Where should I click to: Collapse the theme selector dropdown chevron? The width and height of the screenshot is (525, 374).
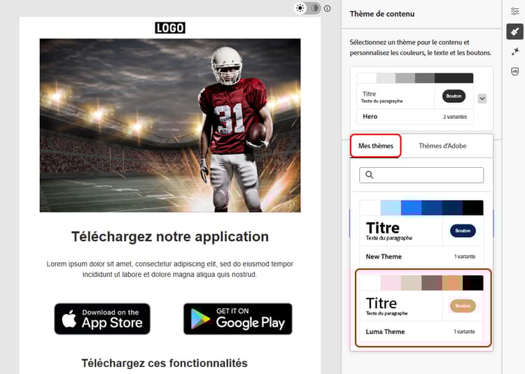pos(482,99)
